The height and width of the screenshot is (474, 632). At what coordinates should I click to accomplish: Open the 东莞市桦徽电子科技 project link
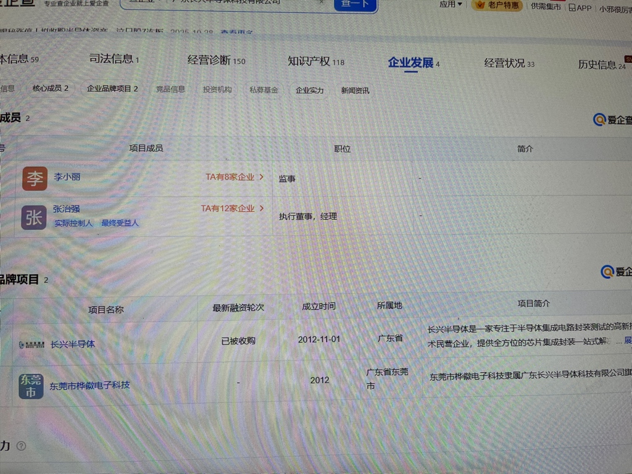coord(89,385)
